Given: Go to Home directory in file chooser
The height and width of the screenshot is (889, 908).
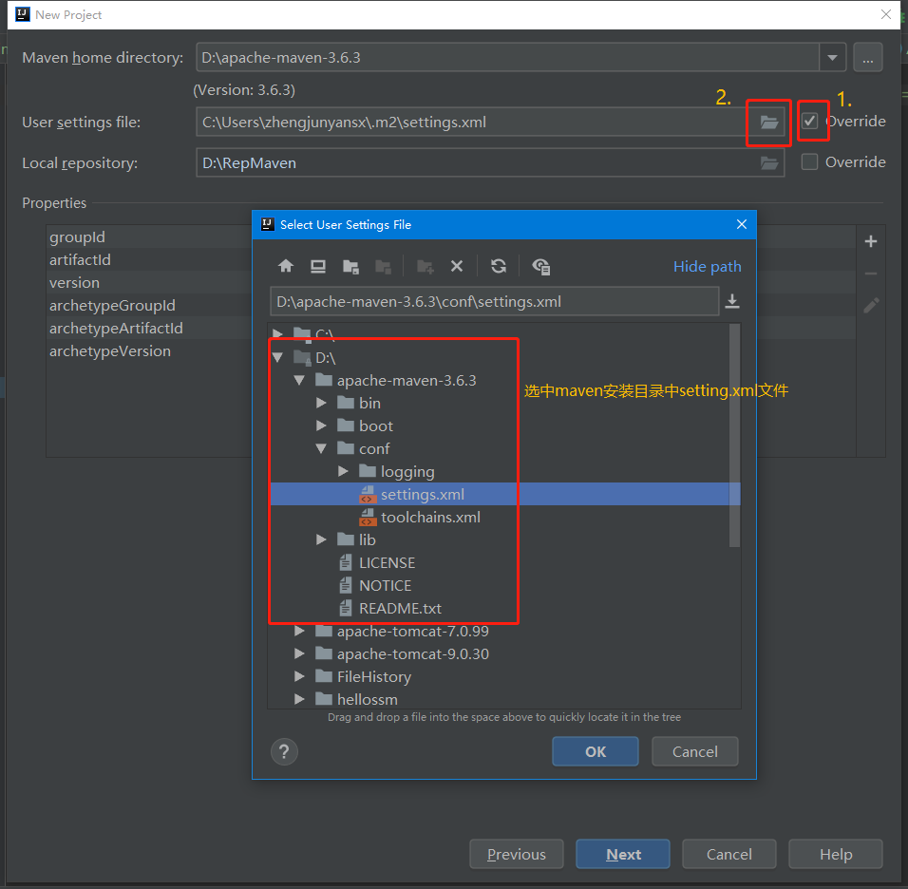Looking at the screenshot, I should coord(286,266).
